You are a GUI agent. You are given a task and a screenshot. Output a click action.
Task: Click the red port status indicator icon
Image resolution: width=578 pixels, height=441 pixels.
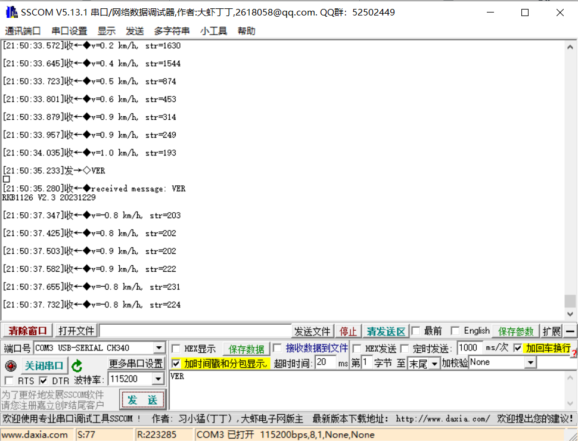11,365
